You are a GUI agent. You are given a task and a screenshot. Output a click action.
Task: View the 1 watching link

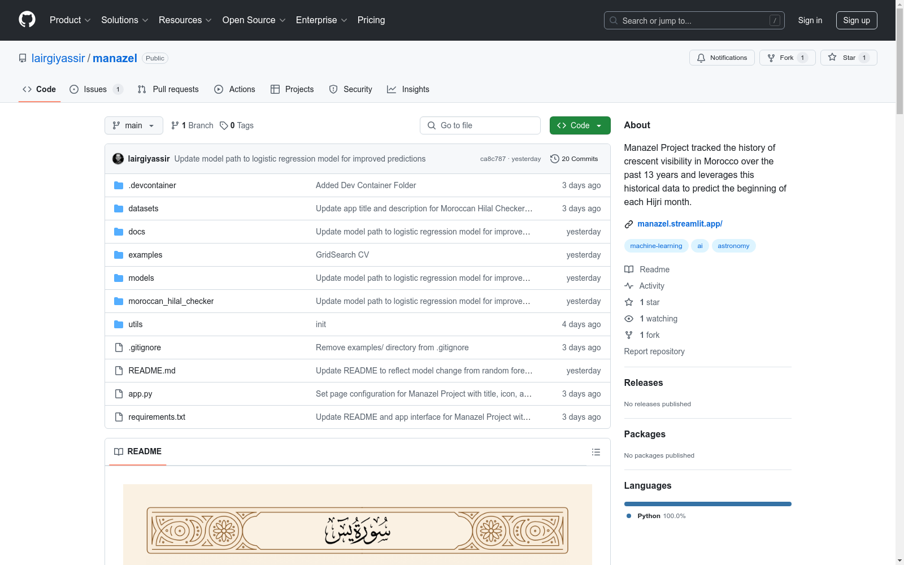[x=651, y=319]
